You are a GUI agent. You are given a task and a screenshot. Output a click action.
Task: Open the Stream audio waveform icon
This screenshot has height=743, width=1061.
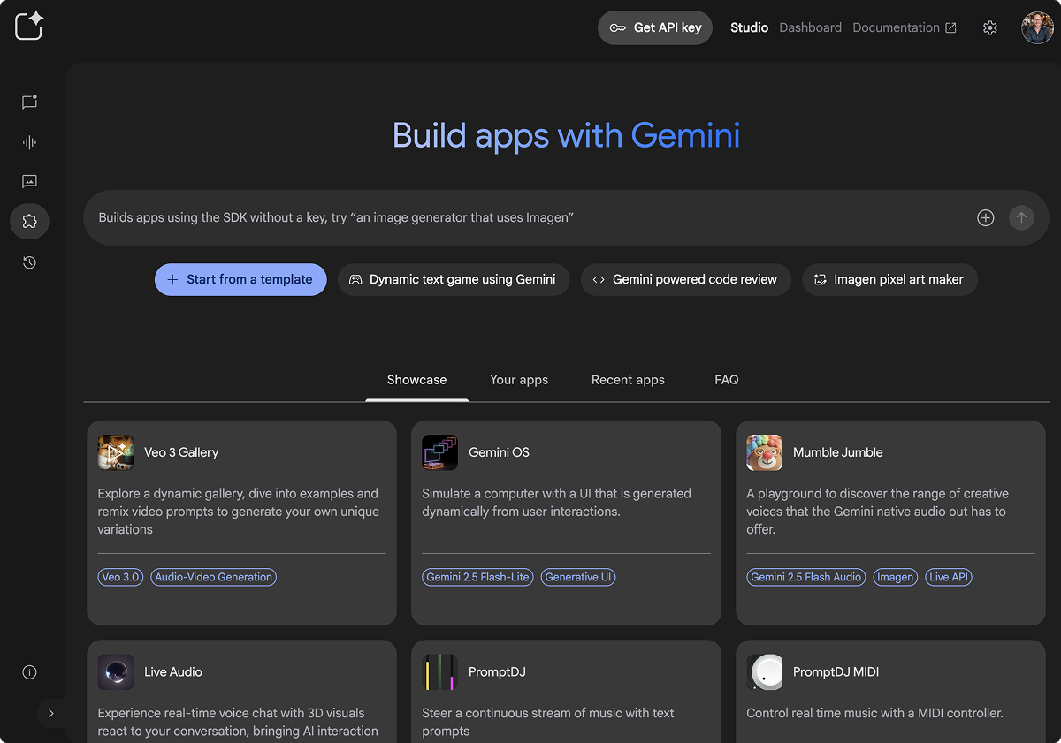click(x=29, y=142)
